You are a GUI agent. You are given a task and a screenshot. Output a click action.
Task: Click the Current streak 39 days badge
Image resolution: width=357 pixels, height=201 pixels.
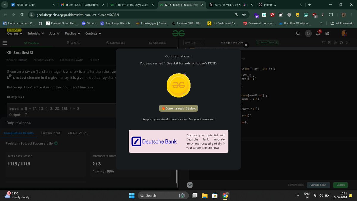[178, 108]
